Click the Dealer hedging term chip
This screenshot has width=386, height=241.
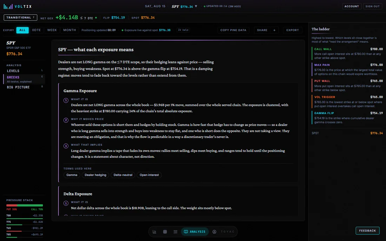point(95,175)
